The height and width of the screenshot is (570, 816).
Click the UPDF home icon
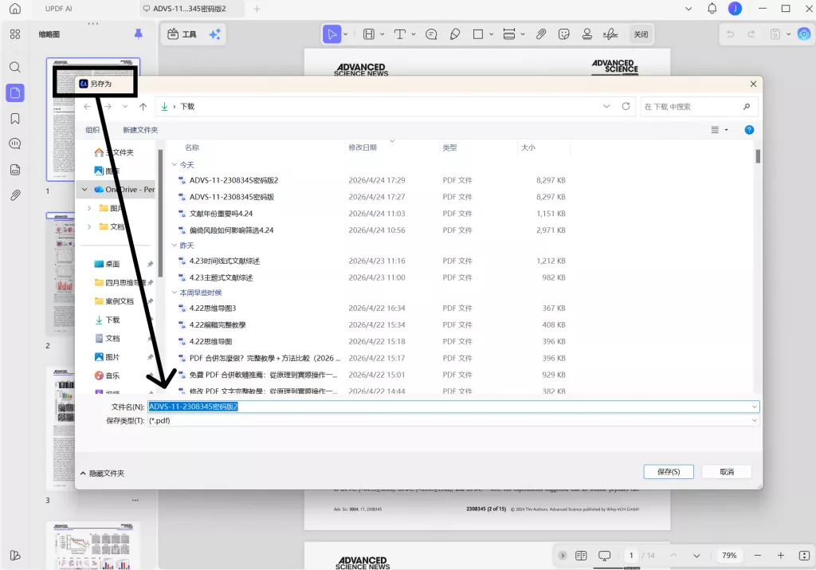pyautogui.click(x=15, y=8)
